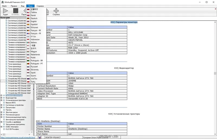Select the OLE DB Providers tree item

point(12,129)
